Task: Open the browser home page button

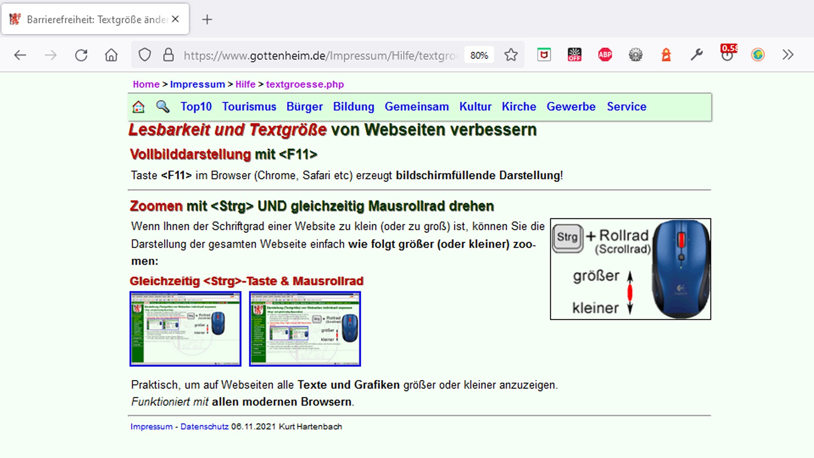Action: tap(111, 55)
